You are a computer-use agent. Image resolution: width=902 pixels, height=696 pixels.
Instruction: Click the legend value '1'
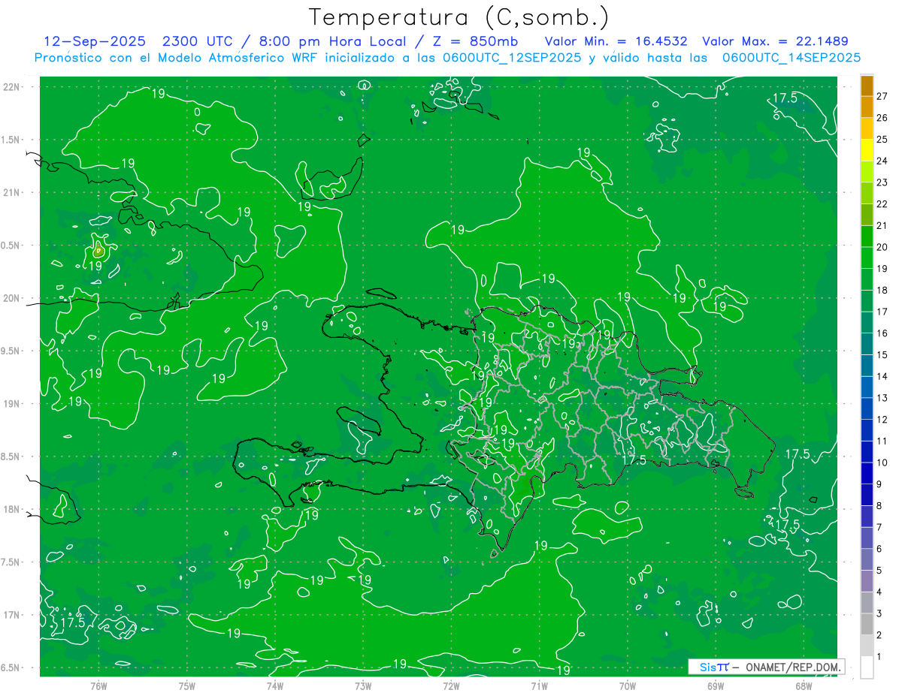(x=879, y=657)
